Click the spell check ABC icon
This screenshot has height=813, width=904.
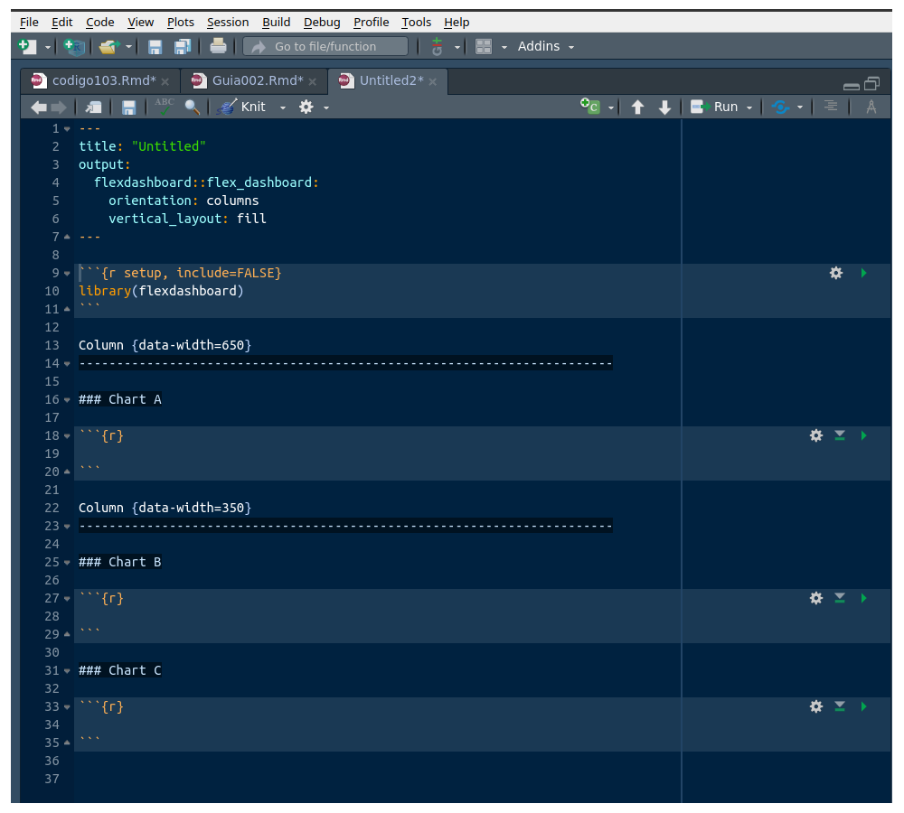coord(164,107)
